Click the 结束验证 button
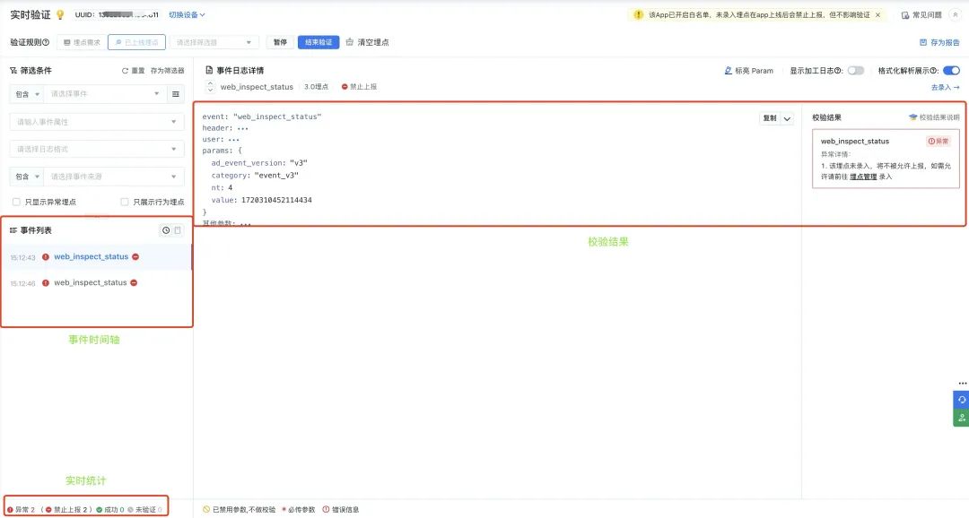Viewport: 969px width, 518px height. (319, 42)
